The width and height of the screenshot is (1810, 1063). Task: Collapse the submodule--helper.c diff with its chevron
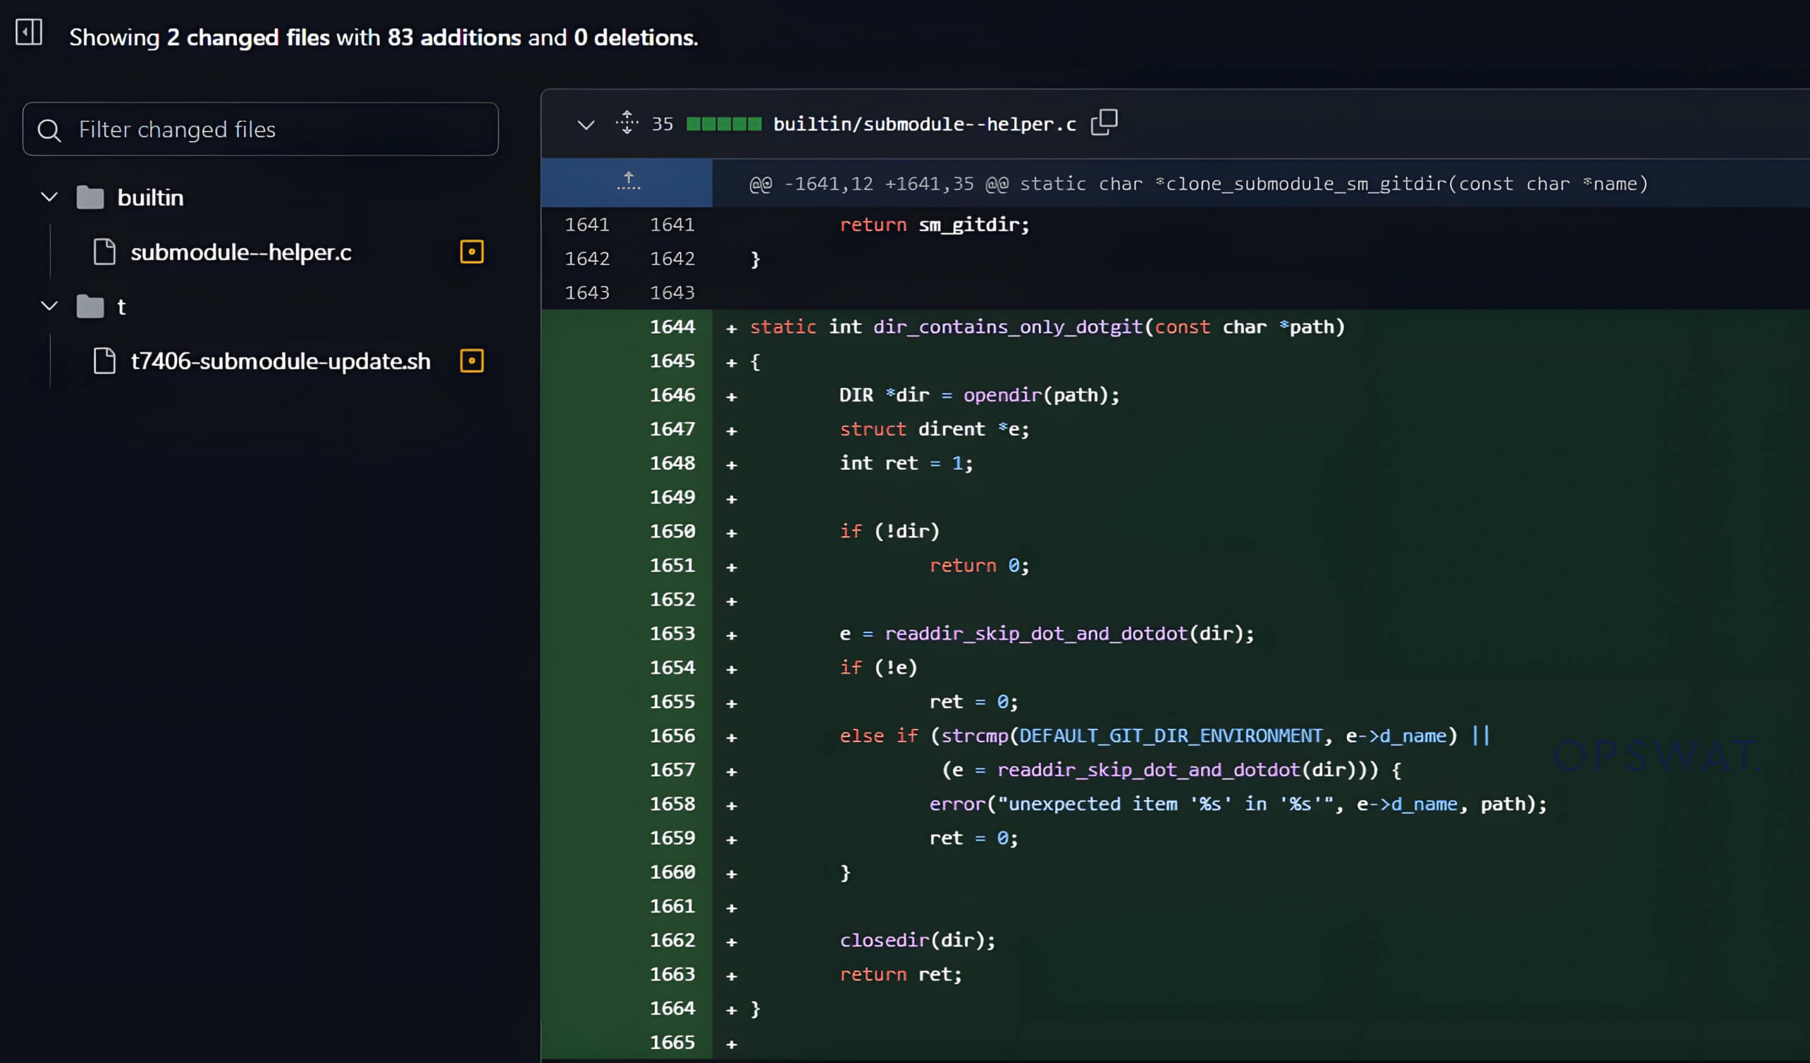coord(586,123)
